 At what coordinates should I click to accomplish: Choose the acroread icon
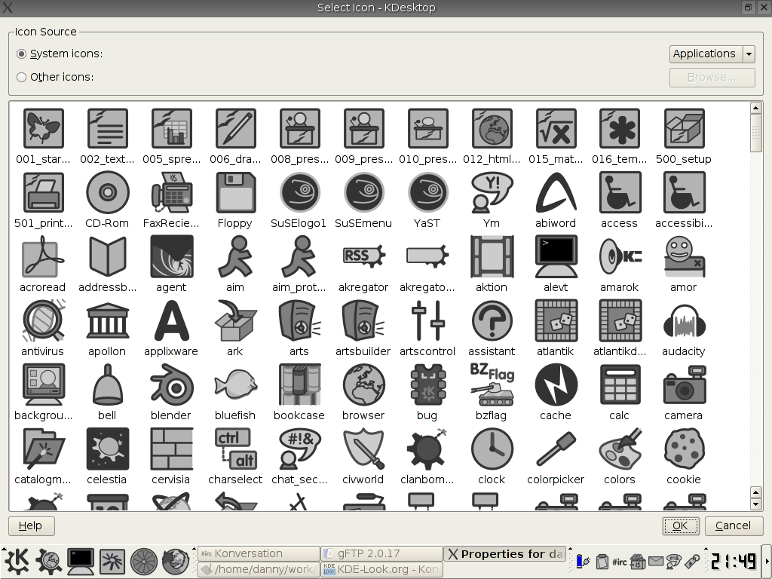[x=43, y=257]
